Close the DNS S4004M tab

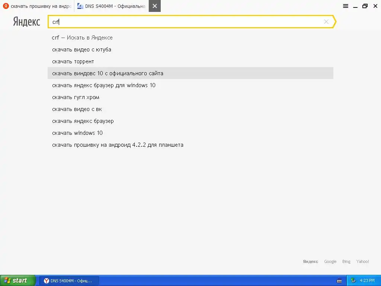tap(154, 6)
